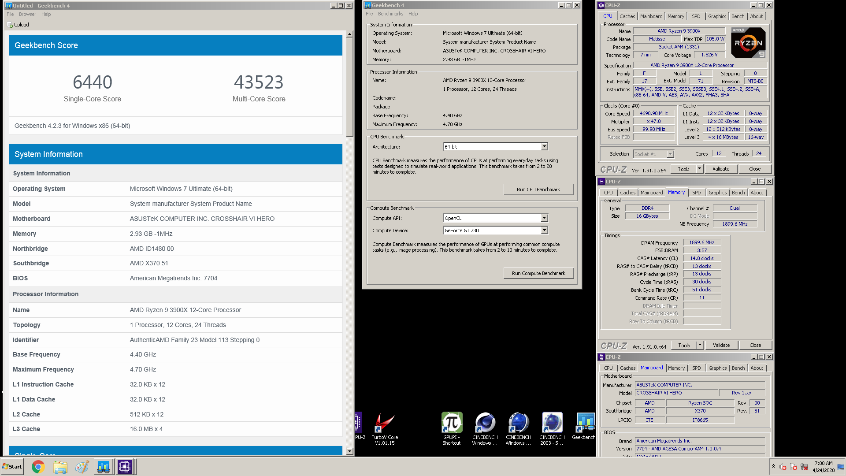846x476 pixels.
Task: Open the Start menu
Action: click(12, 467)
